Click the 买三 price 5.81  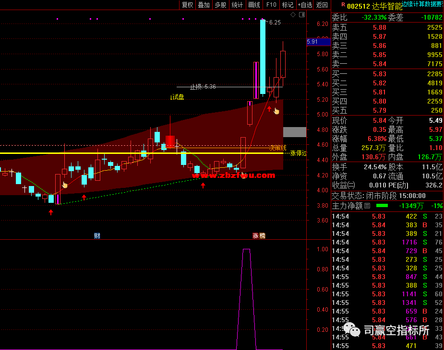coord(379,92)
